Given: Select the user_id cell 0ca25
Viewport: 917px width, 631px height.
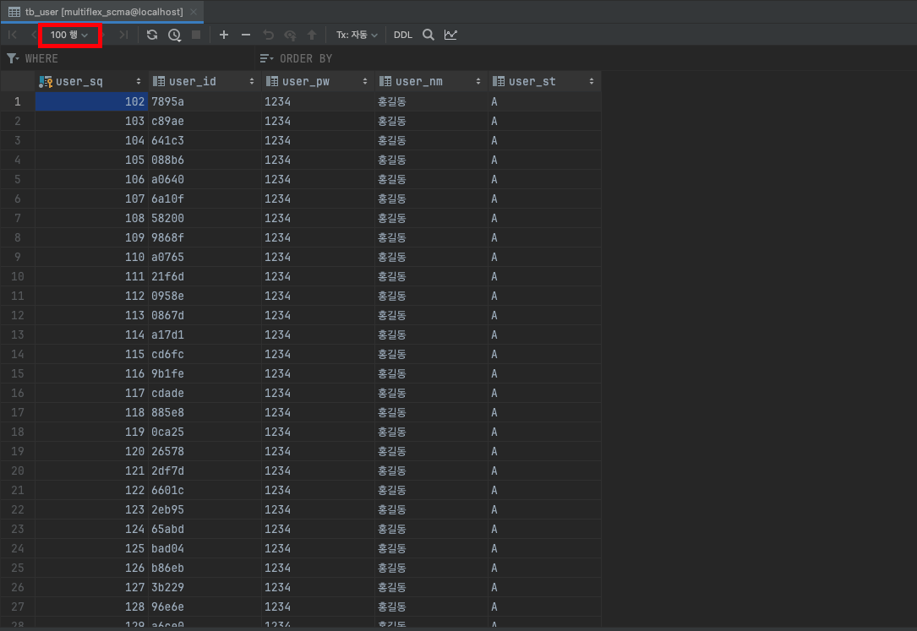Looking at the screenshot, I should click(205, 432).
